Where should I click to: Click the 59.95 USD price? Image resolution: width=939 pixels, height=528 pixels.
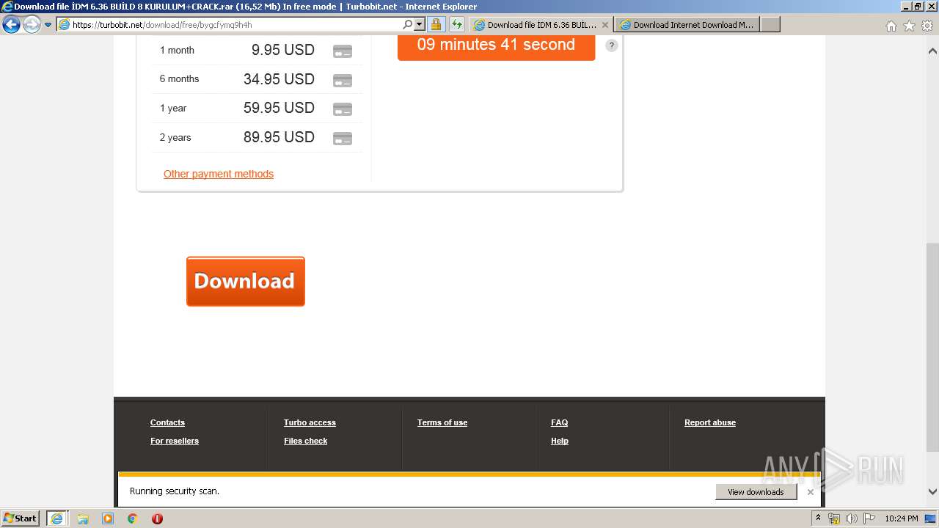pos(279,108)
